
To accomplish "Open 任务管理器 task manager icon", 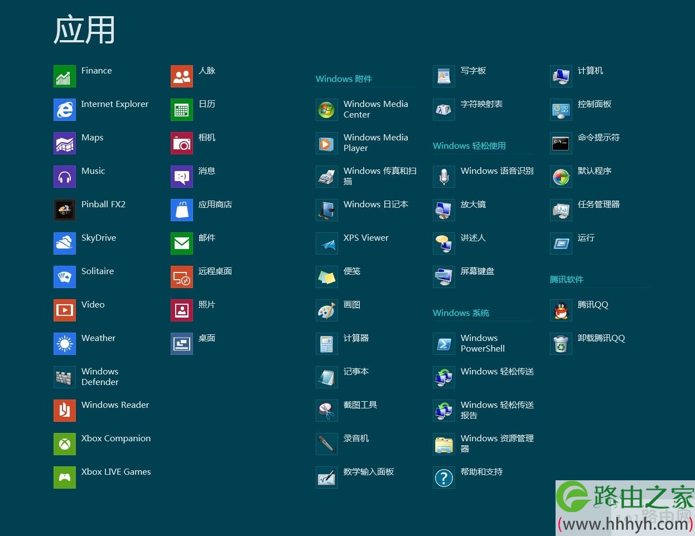I will point(561,210).
